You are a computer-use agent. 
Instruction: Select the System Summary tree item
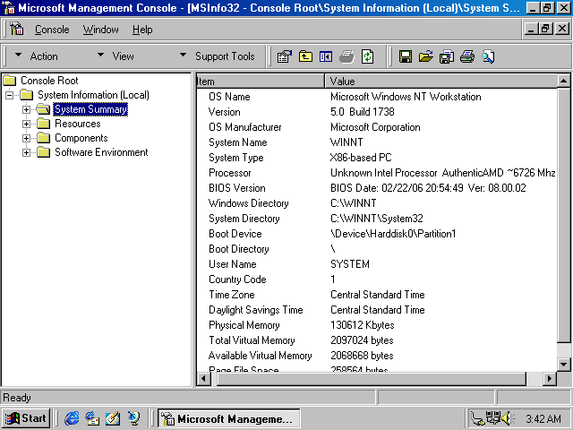(x=90, y=109)
